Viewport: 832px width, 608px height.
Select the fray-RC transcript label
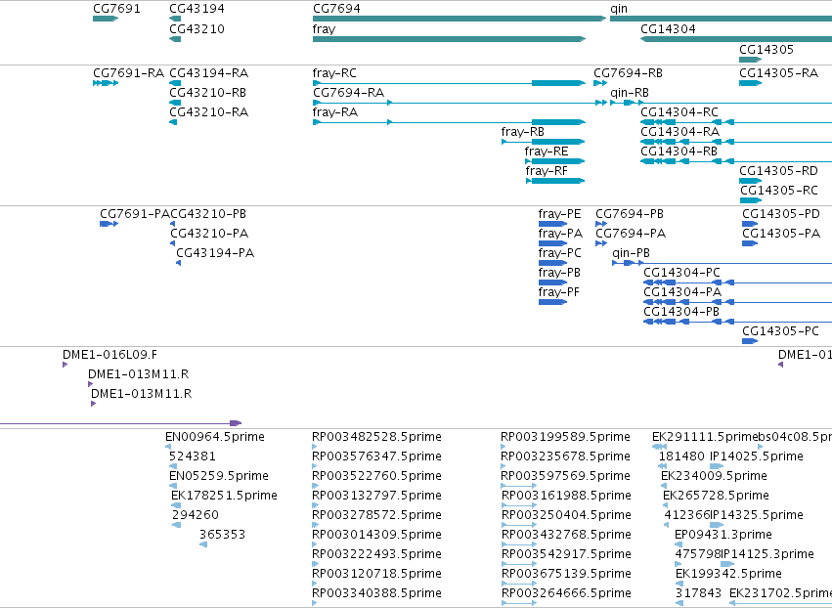[x=334, y=73]
